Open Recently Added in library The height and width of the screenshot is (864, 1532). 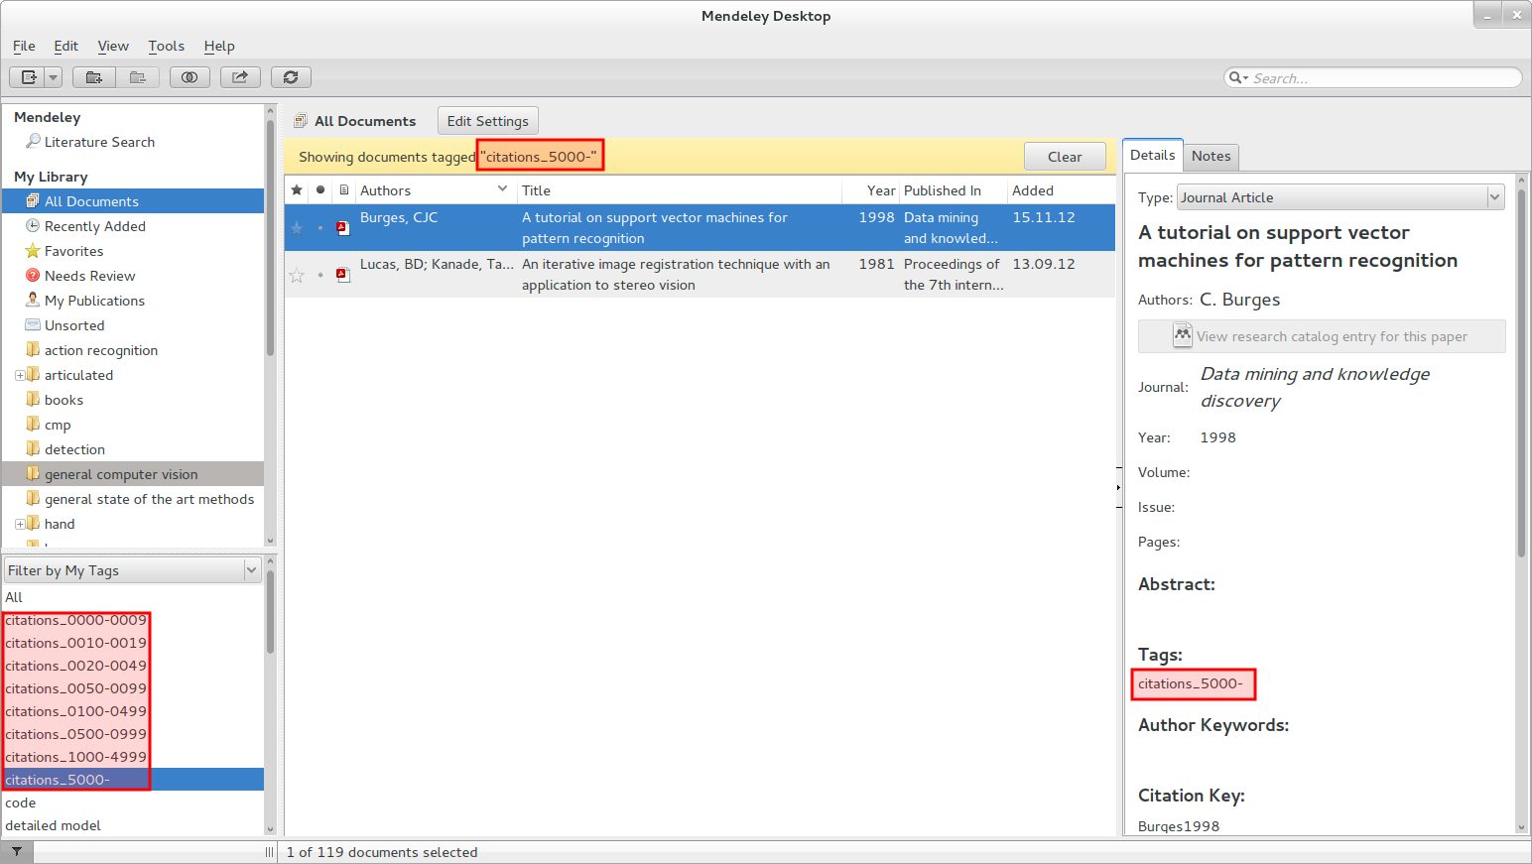click(94, 226)
